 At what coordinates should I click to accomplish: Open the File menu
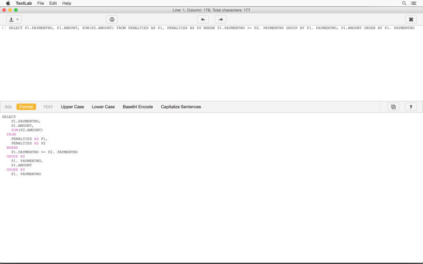[x=41, y=3]
